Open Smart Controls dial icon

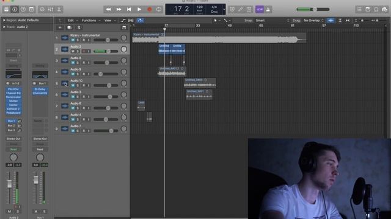(x=42, y=10)
